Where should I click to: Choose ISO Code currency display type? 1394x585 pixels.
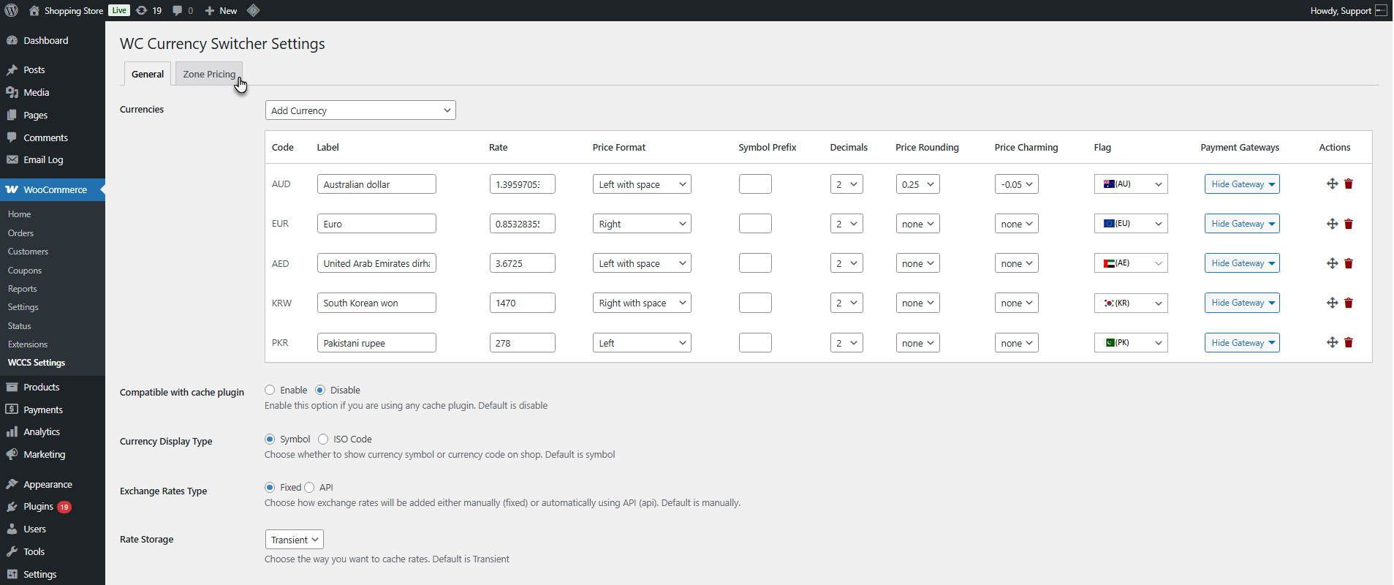coord(323,439)
